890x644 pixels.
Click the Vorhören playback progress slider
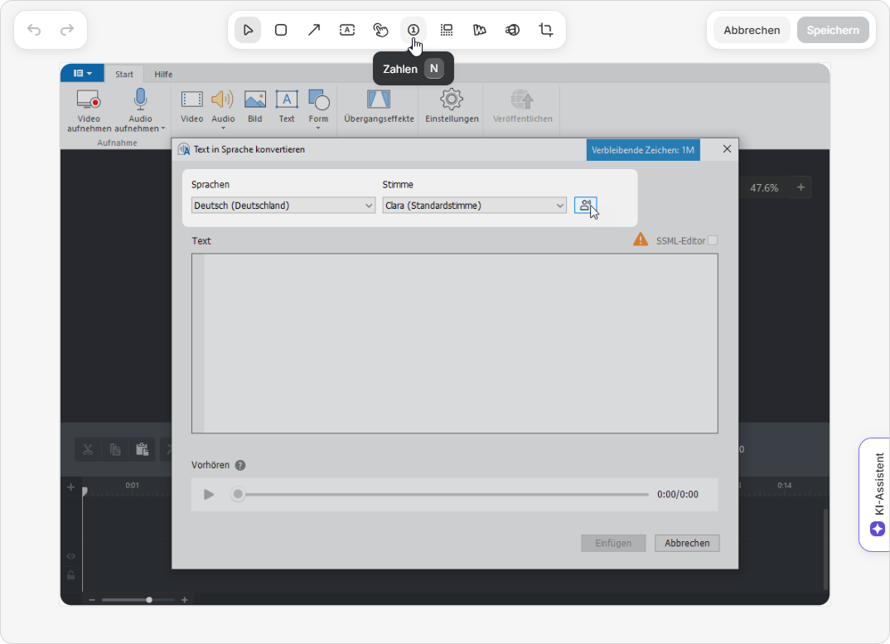(x=443, y=495)
